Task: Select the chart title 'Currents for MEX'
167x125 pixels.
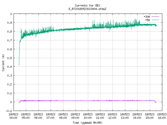Action: click(87, 5)
